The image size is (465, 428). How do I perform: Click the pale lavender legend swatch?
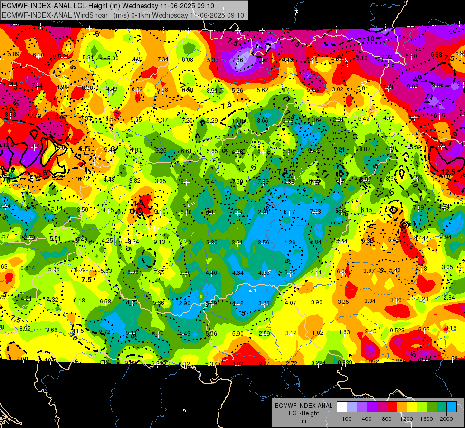(352, 407)
